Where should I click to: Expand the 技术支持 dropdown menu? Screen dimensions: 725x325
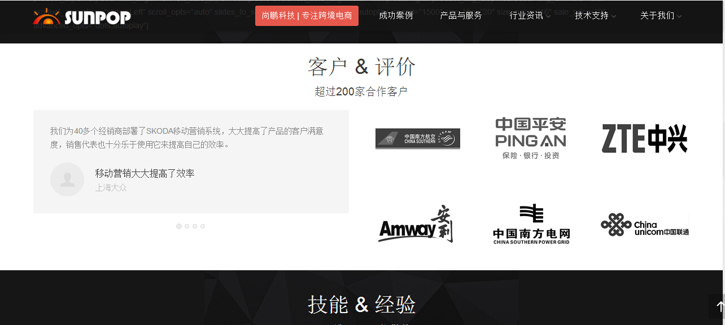point(595,16)
